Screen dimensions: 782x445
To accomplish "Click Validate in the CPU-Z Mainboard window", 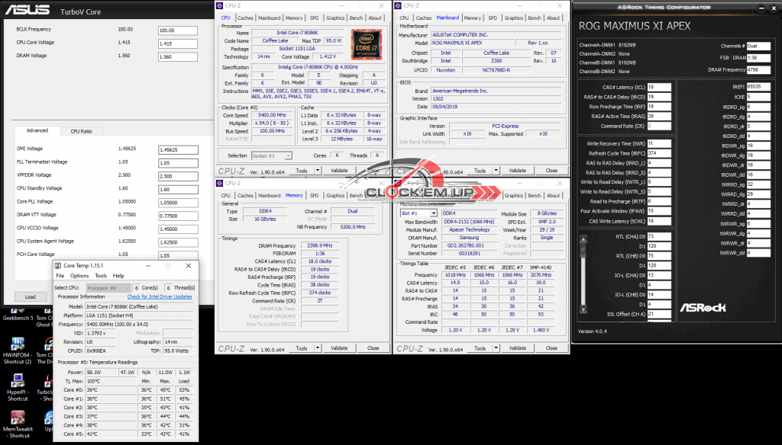I will [x=518, y=171].
